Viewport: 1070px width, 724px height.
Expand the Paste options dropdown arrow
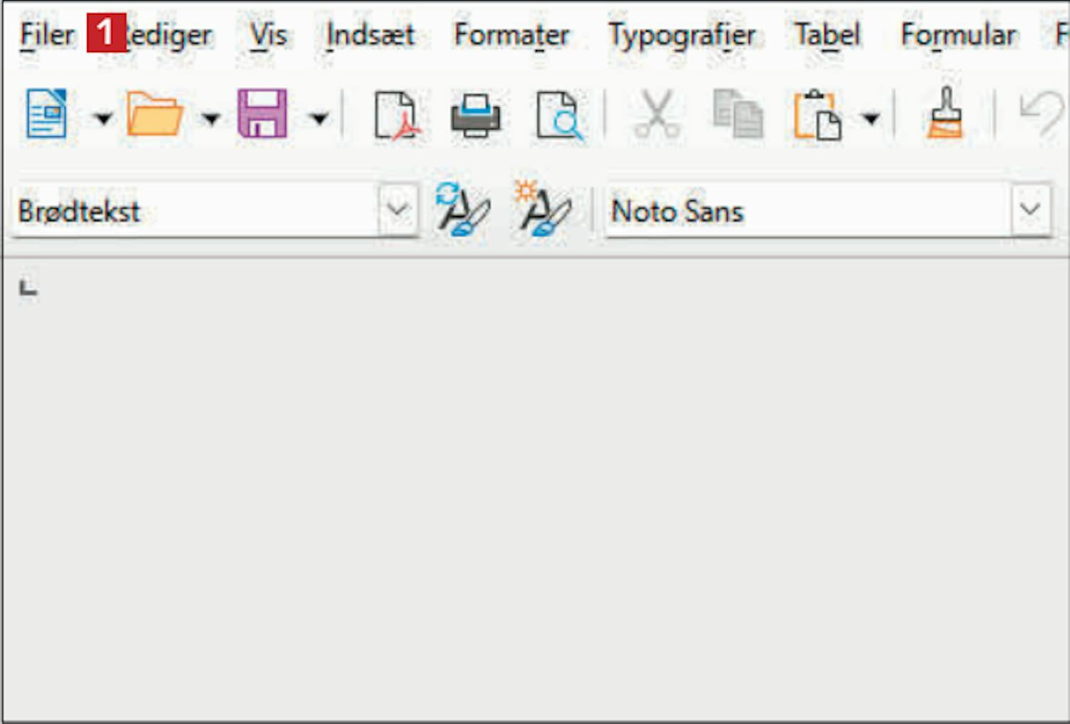pos(871,118)
